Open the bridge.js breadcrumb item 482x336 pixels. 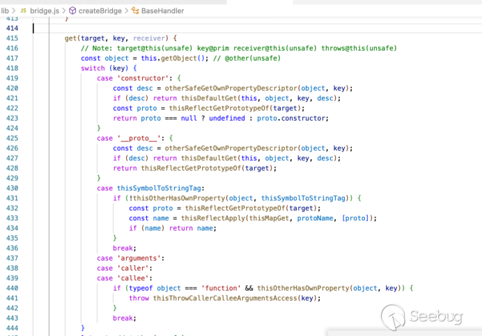tap(45, 10)
